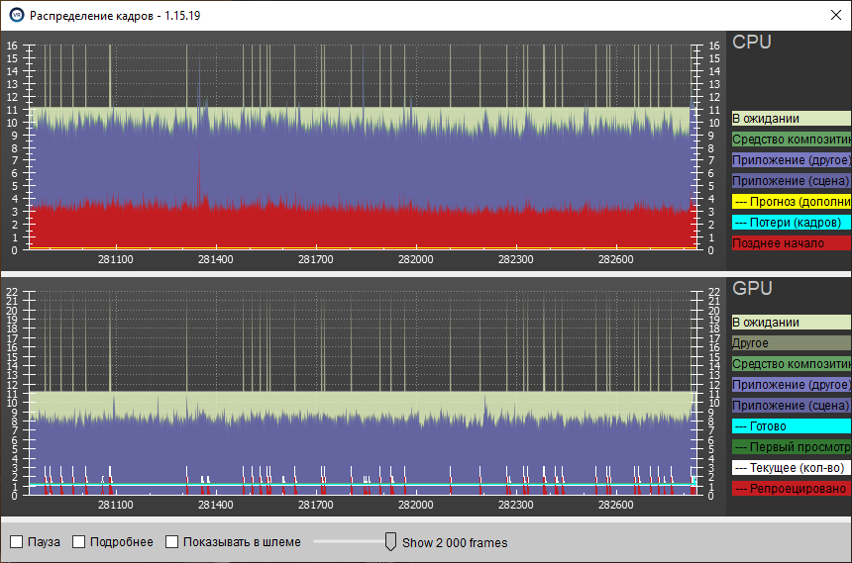Click CPU legend Приложение (сцена)
Image resolution: width=852 pixels, height=563 pixels.
pos(792,181)
